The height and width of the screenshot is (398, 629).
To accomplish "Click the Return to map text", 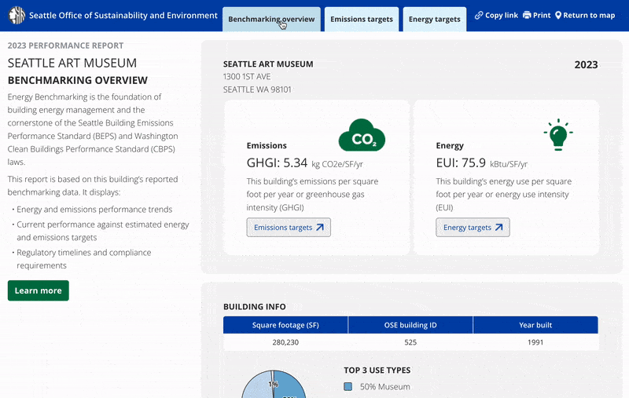I will (589, 15).
